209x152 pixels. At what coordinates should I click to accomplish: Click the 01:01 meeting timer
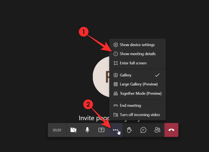(x=57, y=130)
